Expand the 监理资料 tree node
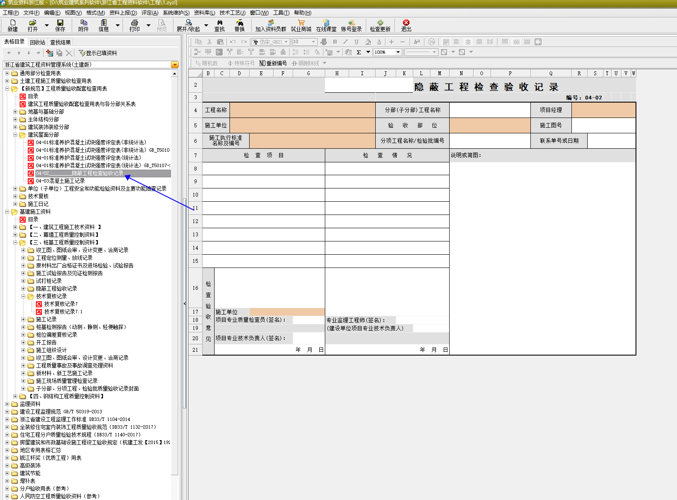The image size is (677, 500). [7, 404]
